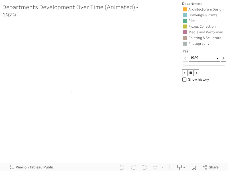This screenshot has width=228, height=171.
Task: Play the animation forward
Action: (197, 73)
